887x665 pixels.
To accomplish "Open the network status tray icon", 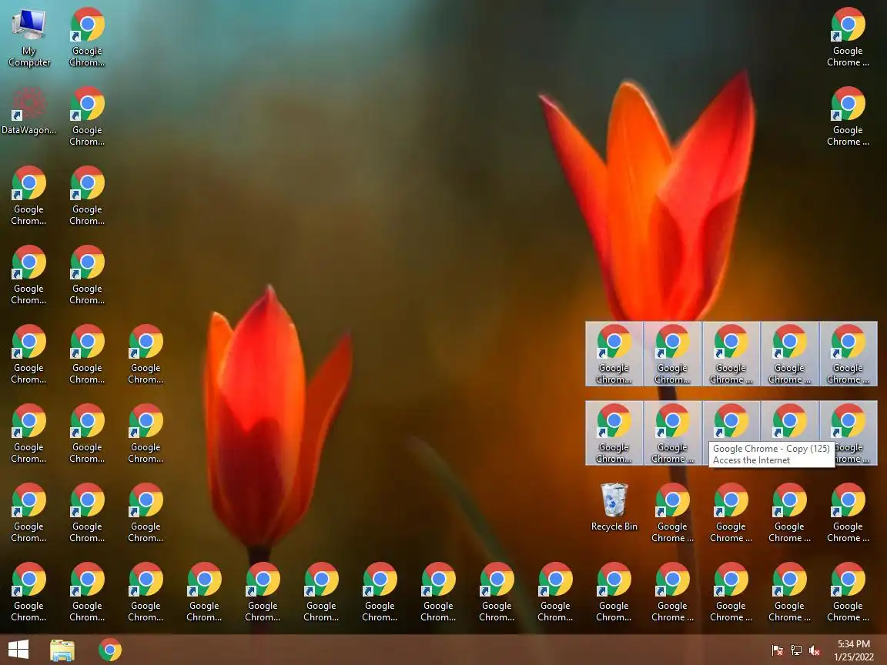I will [796, 650].
